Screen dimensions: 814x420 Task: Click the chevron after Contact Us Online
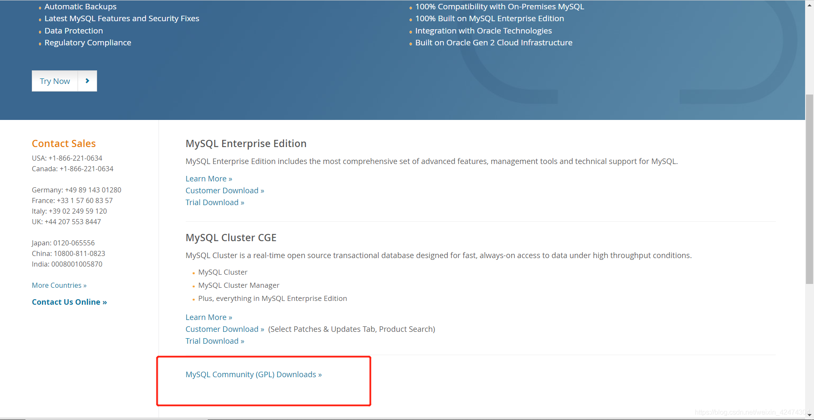pyautogui.click(x=104, y=302)
